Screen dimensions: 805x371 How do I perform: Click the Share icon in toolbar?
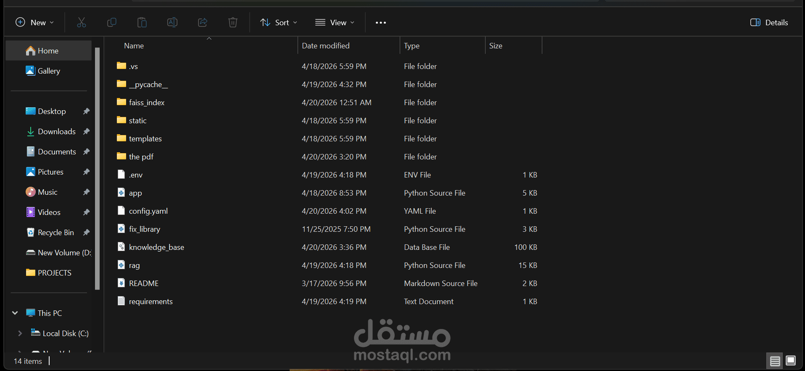coord(203,23)
